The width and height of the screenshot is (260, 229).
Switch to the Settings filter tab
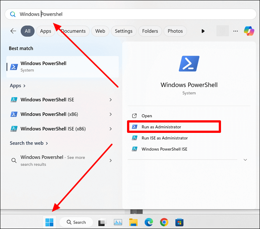tap(124, 31)
